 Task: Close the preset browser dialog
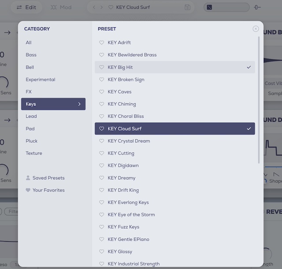click(x=256, y=29)
